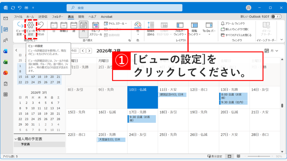The image size is (287, 161).
Task: Open the タイム スケール dropdown
Action: coord(115,24)
